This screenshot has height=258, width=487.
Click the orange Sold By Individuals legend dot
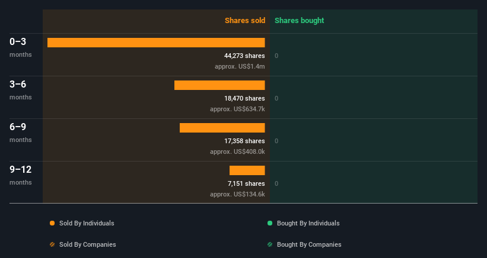(x=52, y=223)
